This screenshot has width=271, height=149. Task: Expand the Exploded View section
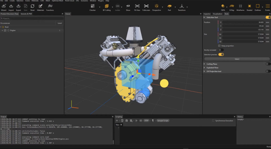coord(204,68)
